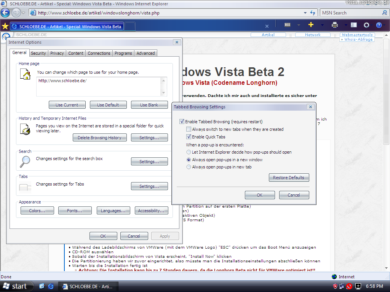Open the address bar history dropdown arrow
This screenshot has width=390, height=292.
pyautogui.click(x=305, y=13)
